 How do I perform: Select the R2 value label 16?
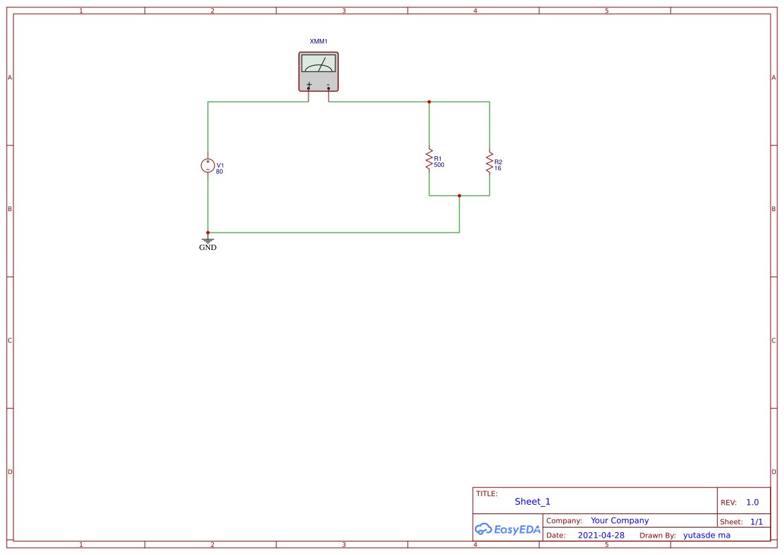point(498,168)
